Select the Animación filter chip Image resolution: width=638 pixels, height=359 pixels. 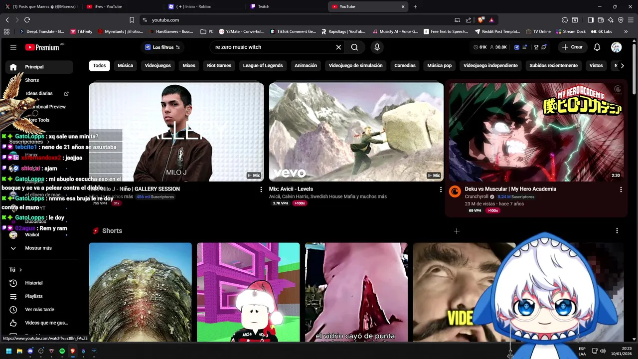[x=306, y=65]
